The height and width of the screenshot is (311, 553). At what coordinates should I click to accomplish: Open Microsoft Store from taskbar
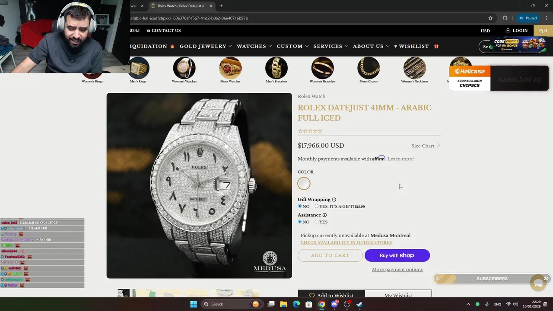pos(309,304)
